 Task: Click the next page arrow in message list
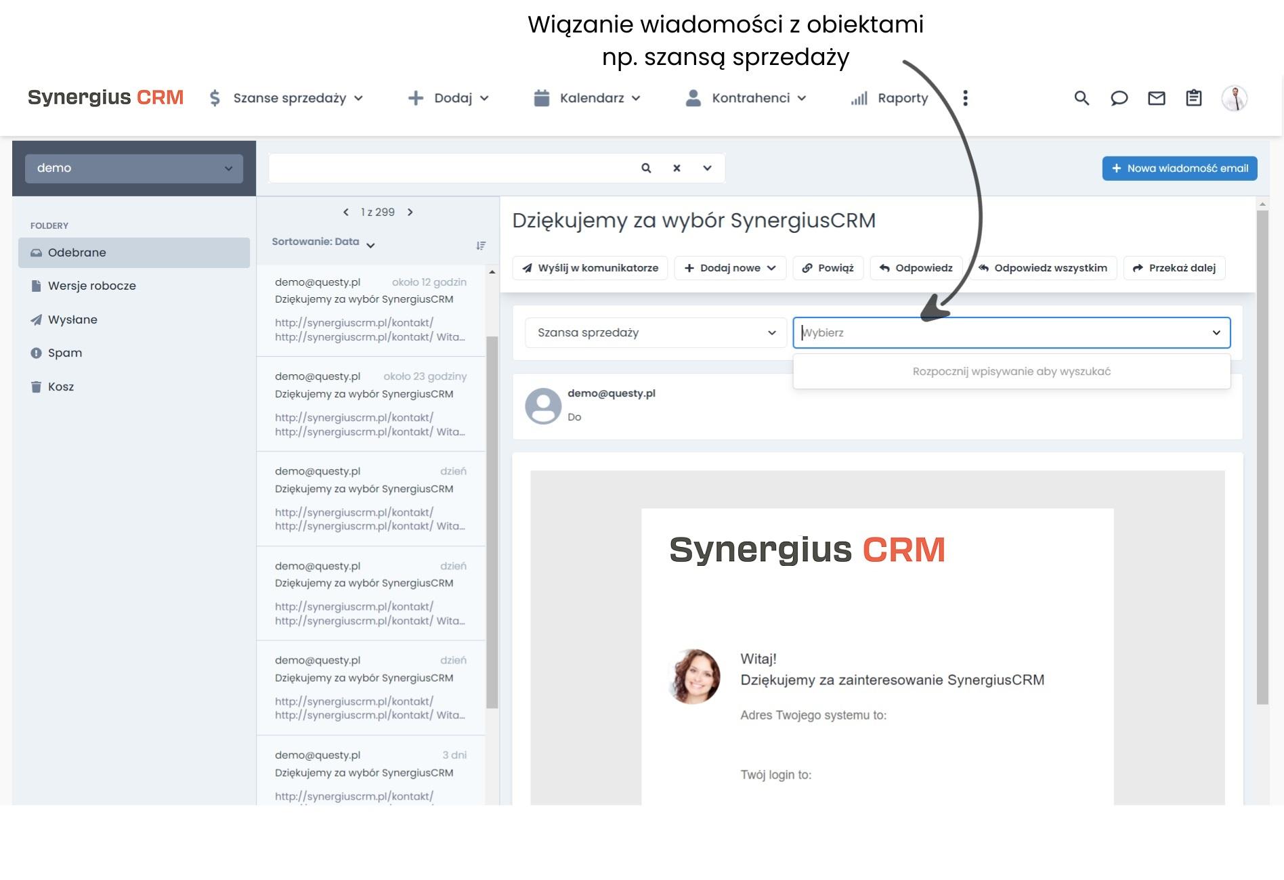pos(410,212)
